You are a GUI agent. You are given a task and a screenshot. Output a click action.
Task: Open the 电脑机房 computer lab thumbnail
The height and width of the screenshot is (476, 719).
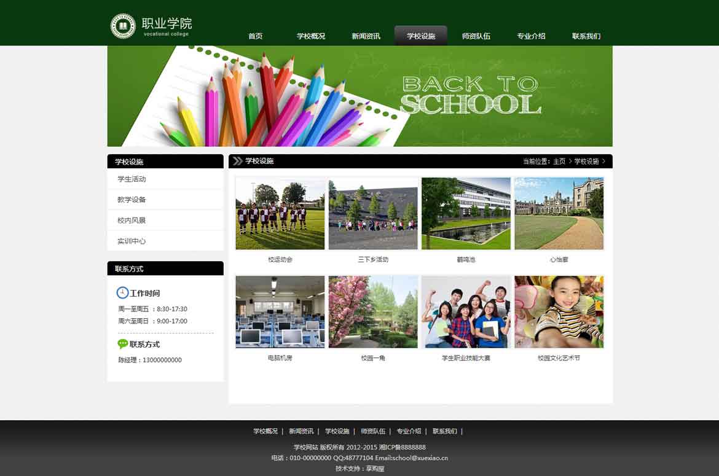[280, 312]
